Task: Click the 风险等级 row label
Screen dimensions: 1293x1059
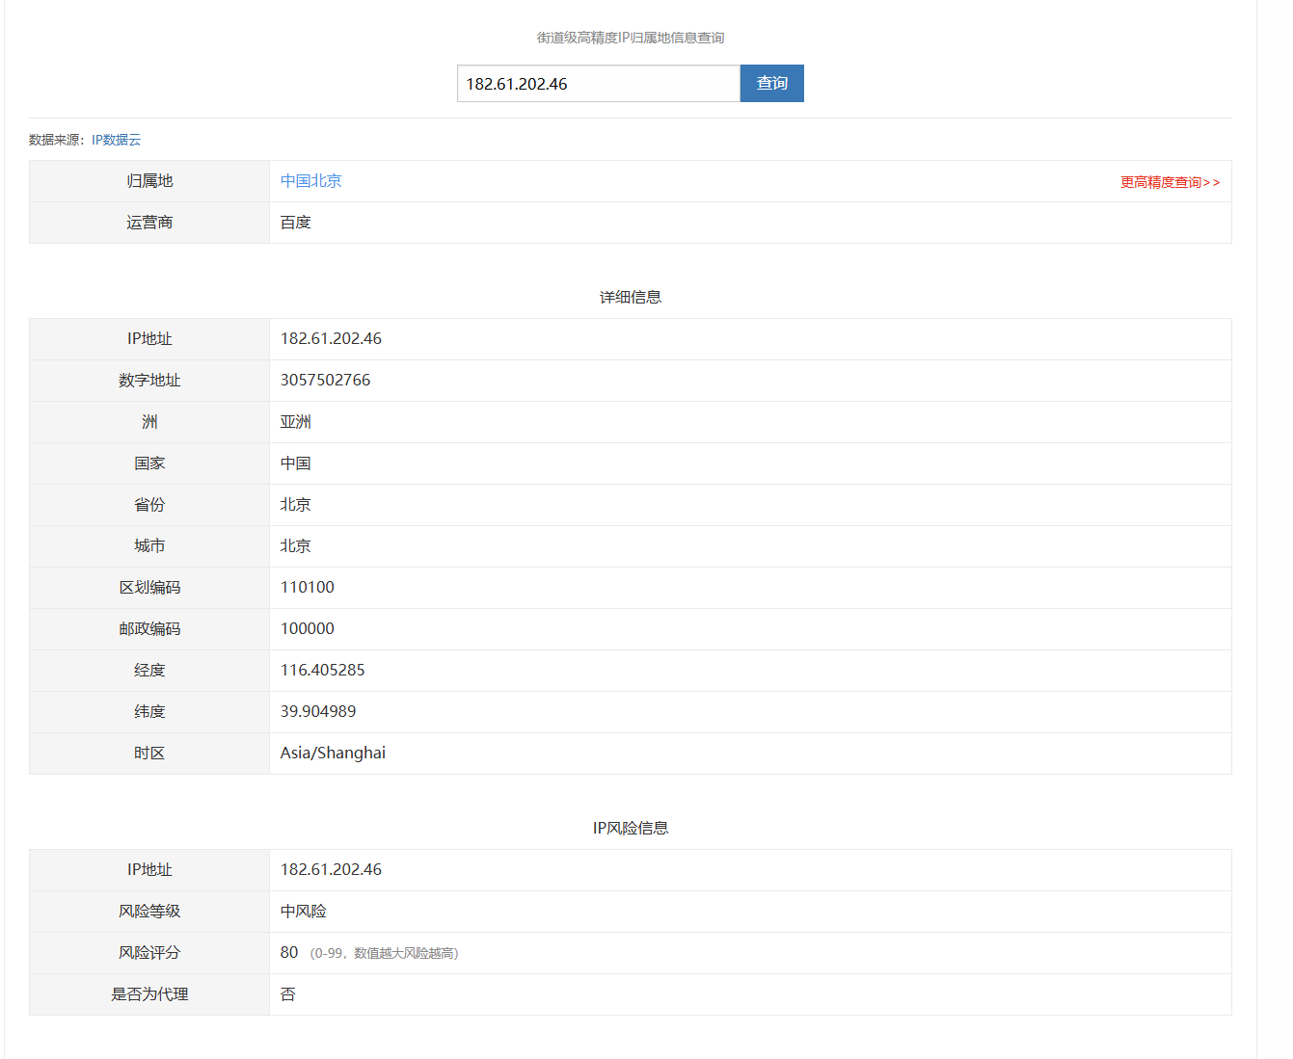Action: [149, 912]
